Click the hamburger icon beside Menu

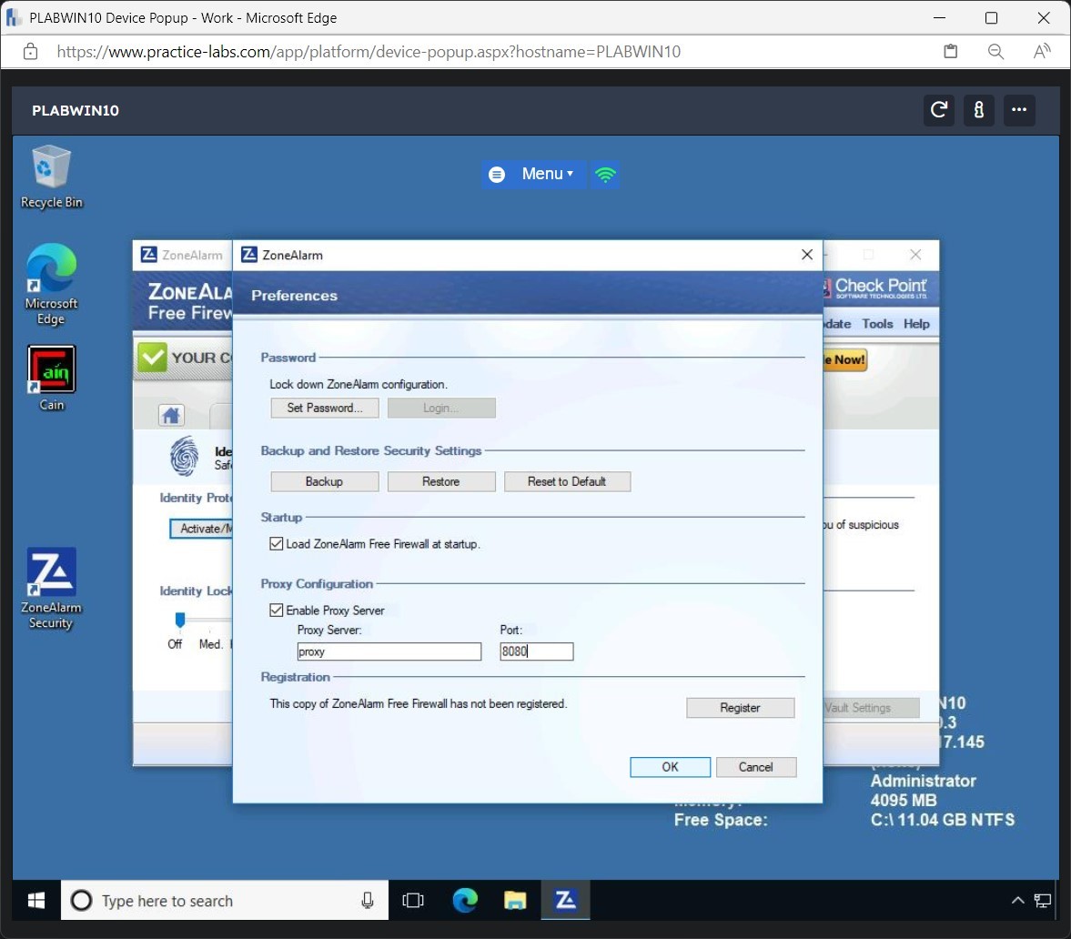(497, 174)
